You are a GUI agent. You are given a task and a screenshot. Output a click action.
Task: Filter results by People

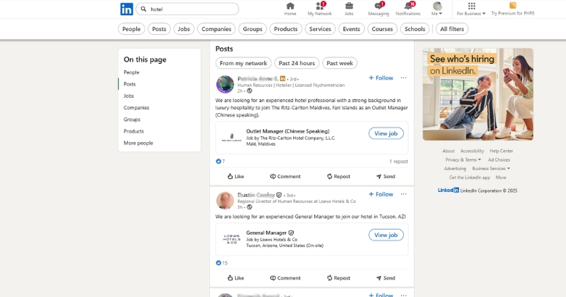132,29
